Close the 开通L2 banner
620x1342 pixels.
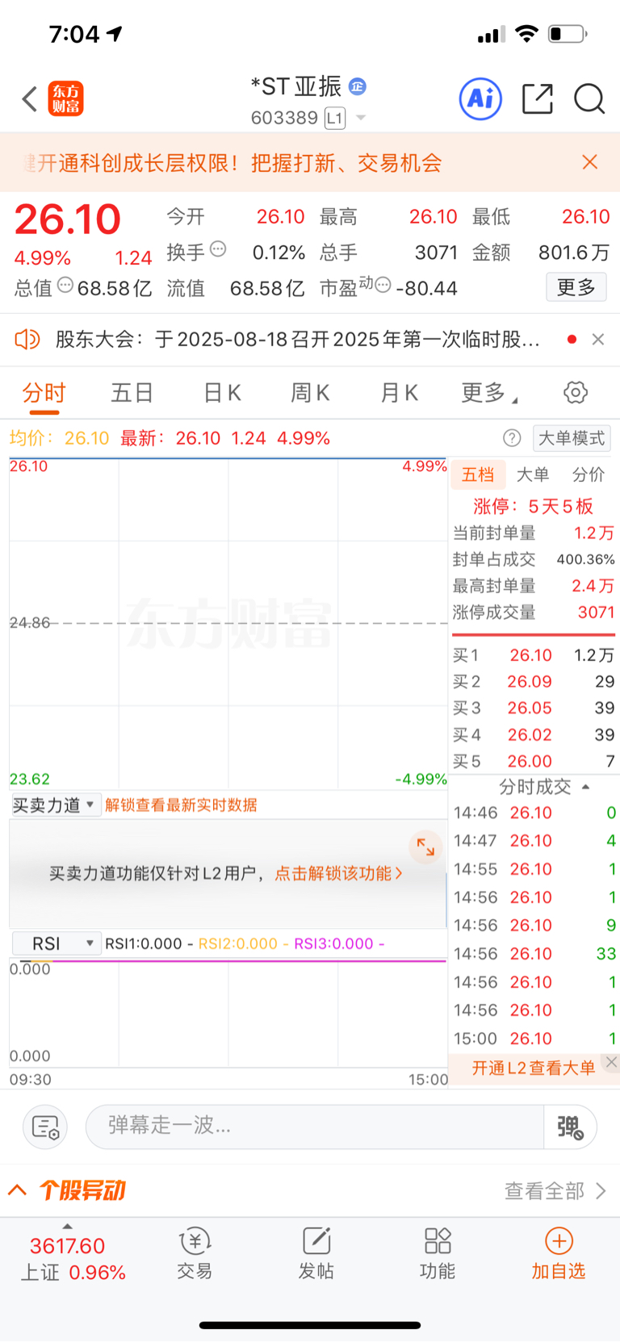611,1062
